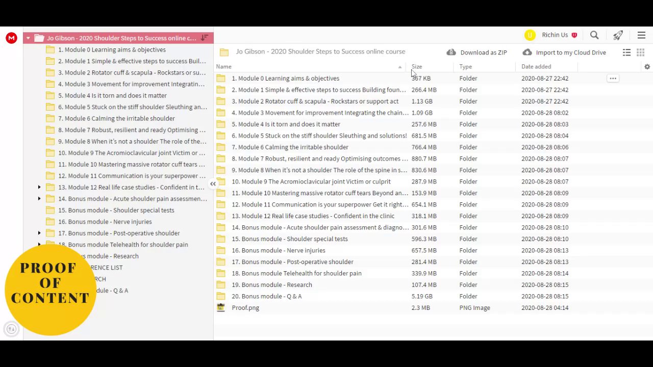
Task: Select row 14. Bonus module Acute shoulder pain
Action: pyautogui.click(x=433, y=227)
